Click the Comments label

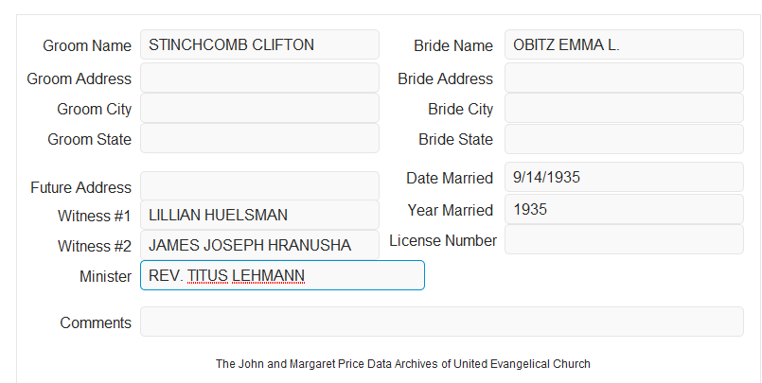tap(96, 322)
